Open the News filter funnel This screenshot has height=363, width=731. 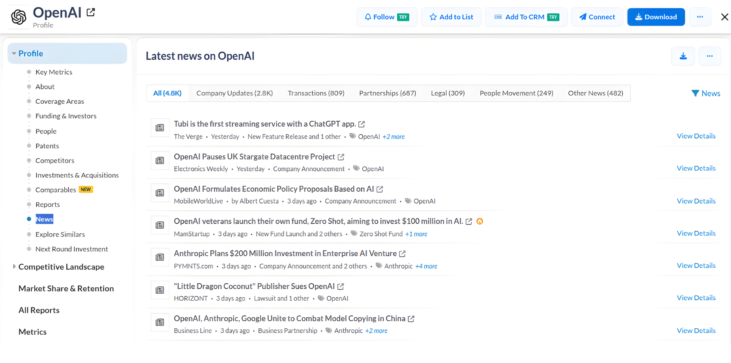[706, 94]
